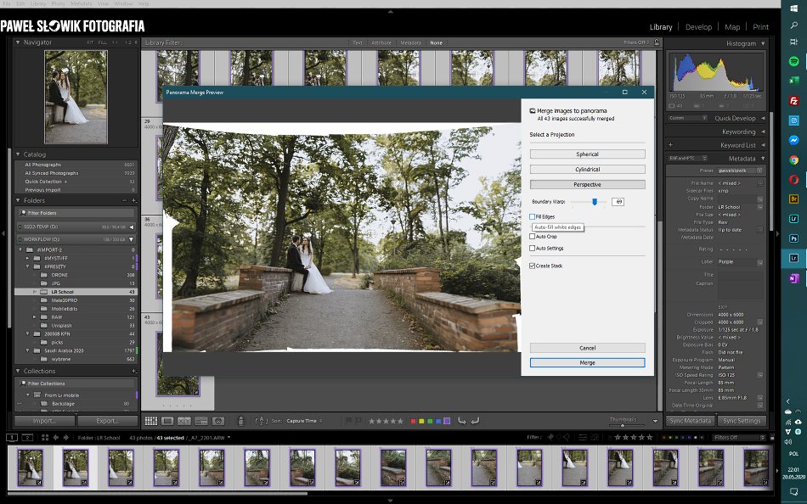The width and height of the screenshot is (807, 504).
Task: Click the Import button
Action: 45,421
